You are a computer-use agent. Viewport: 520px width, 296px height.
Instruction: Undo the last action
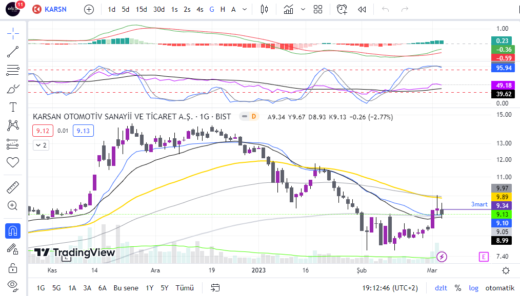point(385,9)
